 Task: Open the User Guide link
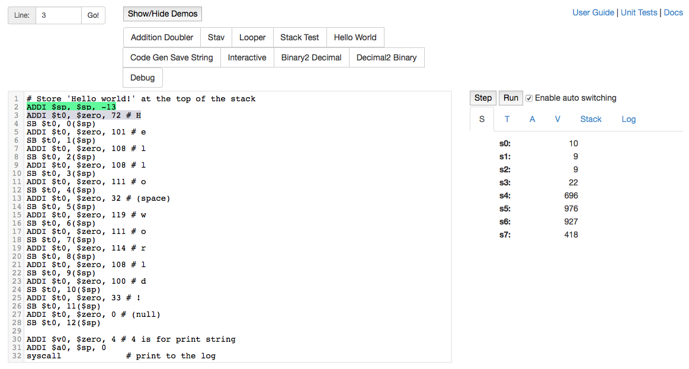pos(593,12)
